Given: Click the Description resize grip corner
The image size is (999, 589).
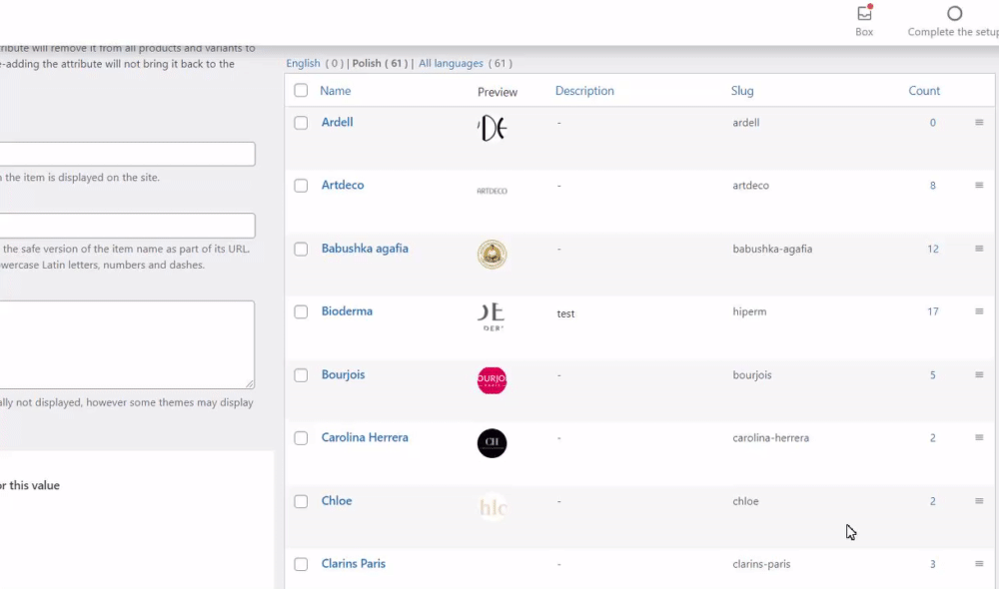Looking at the screenshot, I should point(250,383).
